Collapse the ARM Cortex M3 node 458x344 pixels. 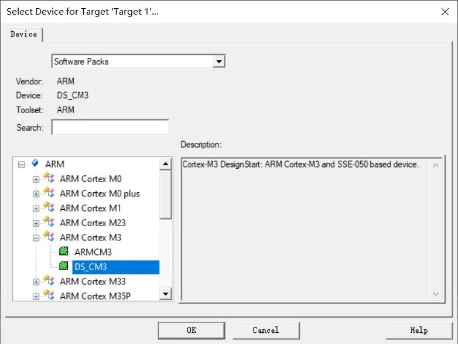coord(36,238)
